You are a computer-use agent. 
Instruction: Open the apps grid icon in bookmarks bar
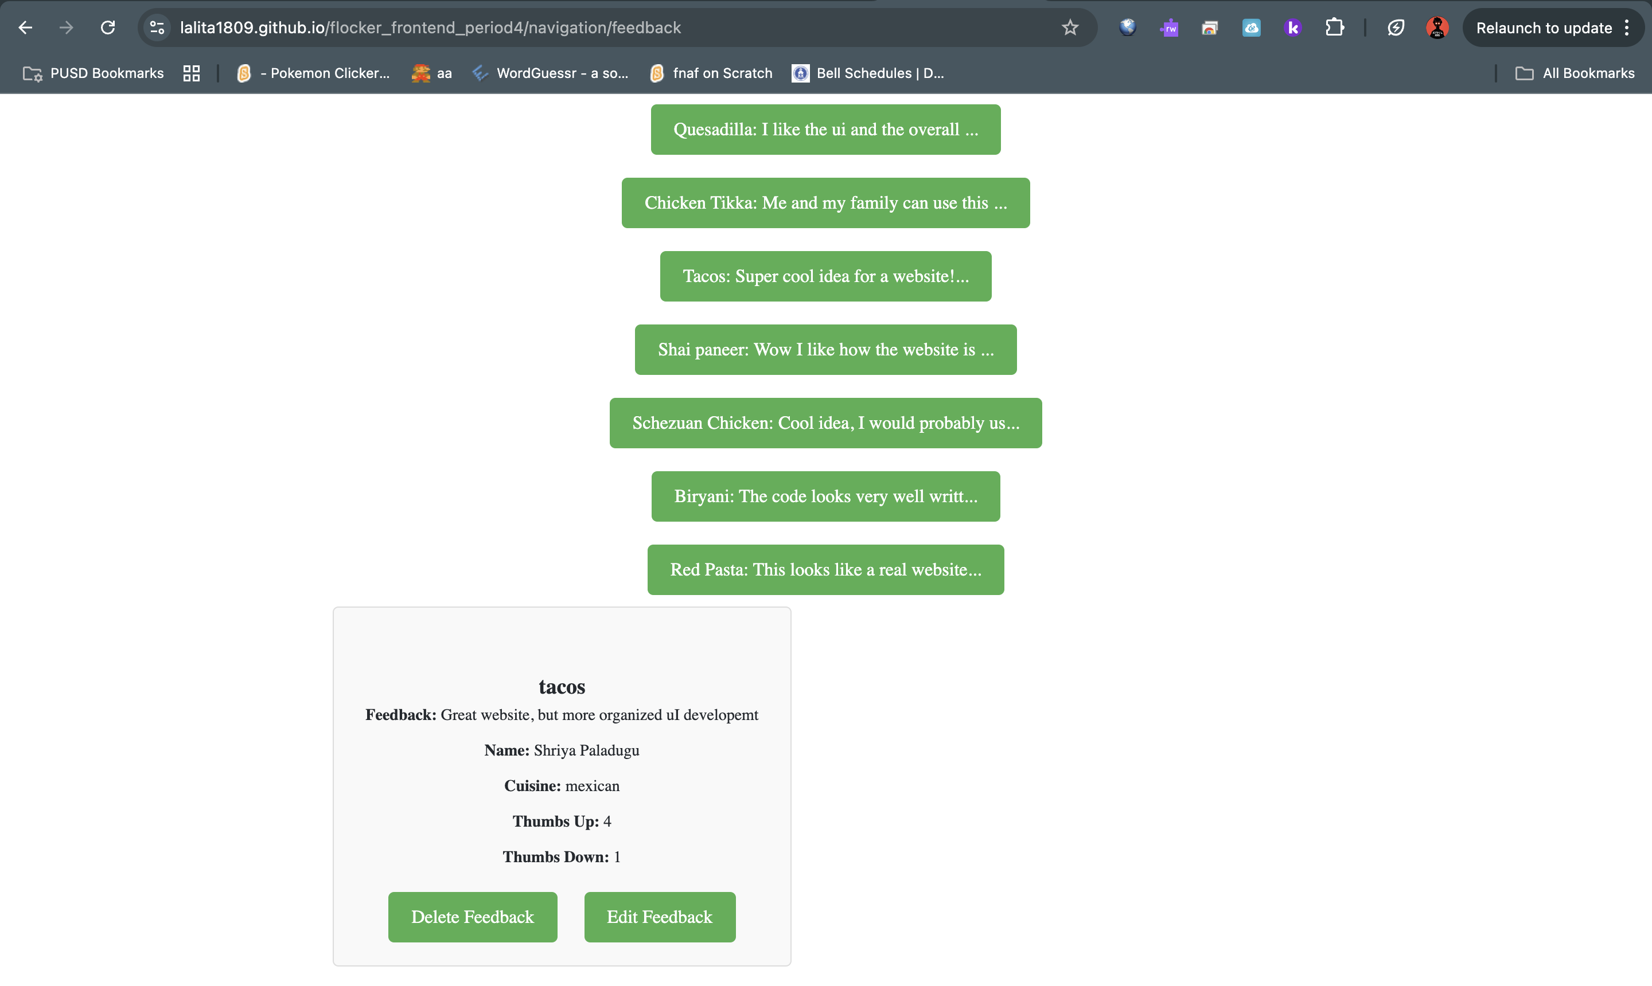[x=192, y=73]
